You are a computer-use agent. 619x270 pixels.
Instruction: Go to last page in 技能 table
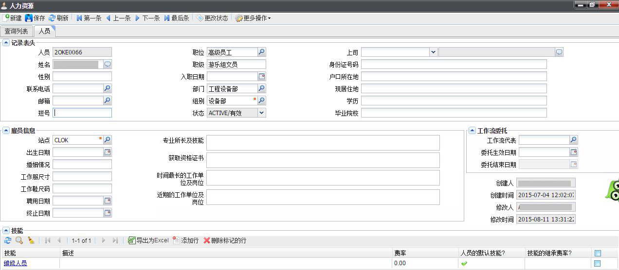pos(115,240)
